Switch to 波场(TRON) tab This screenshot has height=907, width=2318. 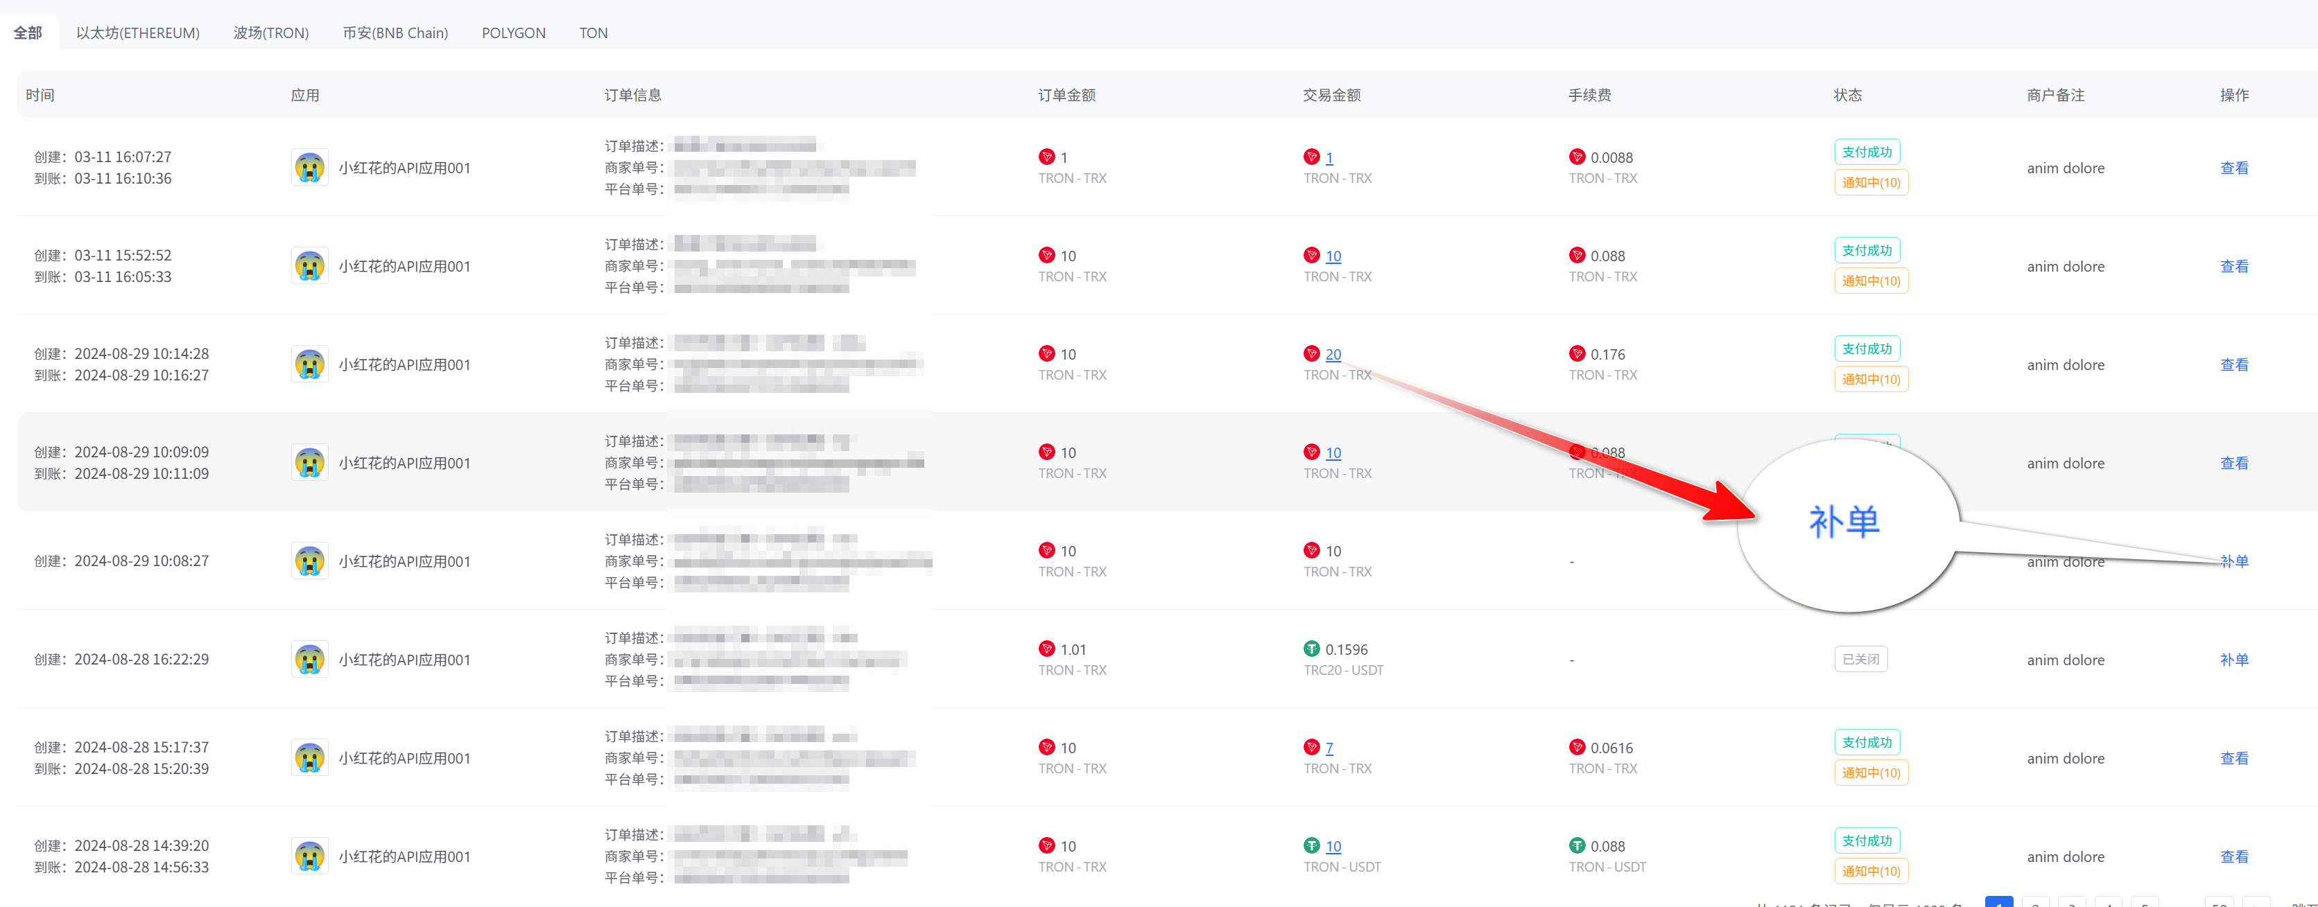(x=271, y=33)
